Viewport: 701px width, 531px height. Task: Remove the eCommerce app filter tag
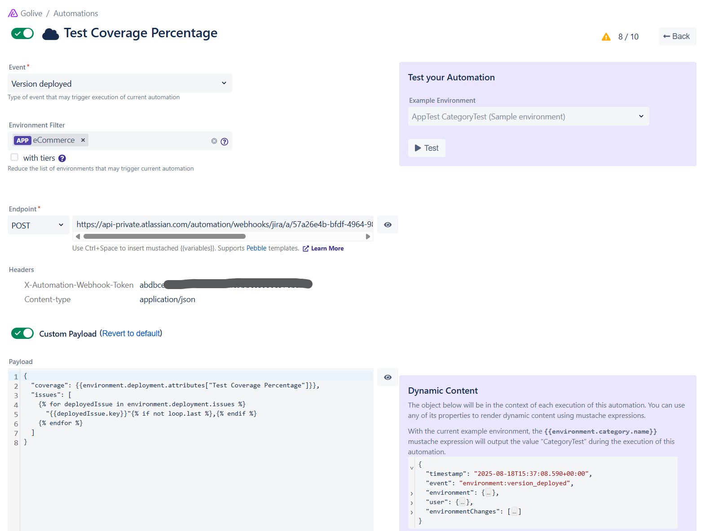pyautogui.click(x=83, y=140)
